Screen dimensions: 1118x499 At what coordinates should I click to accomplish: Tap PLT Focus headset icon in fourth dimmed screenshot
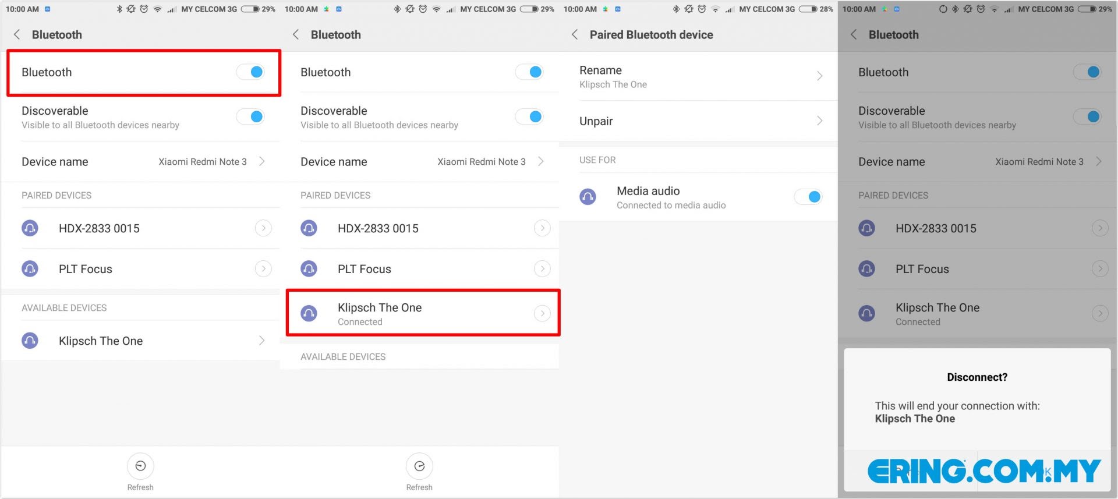pyautogui.click(x=866, y=268)
